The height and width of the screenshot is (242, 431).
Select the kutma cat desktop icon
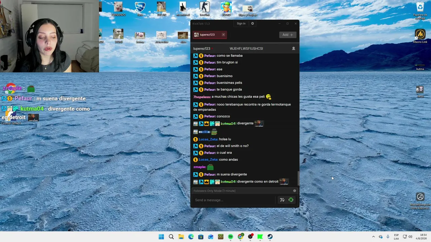click(140, 37)
